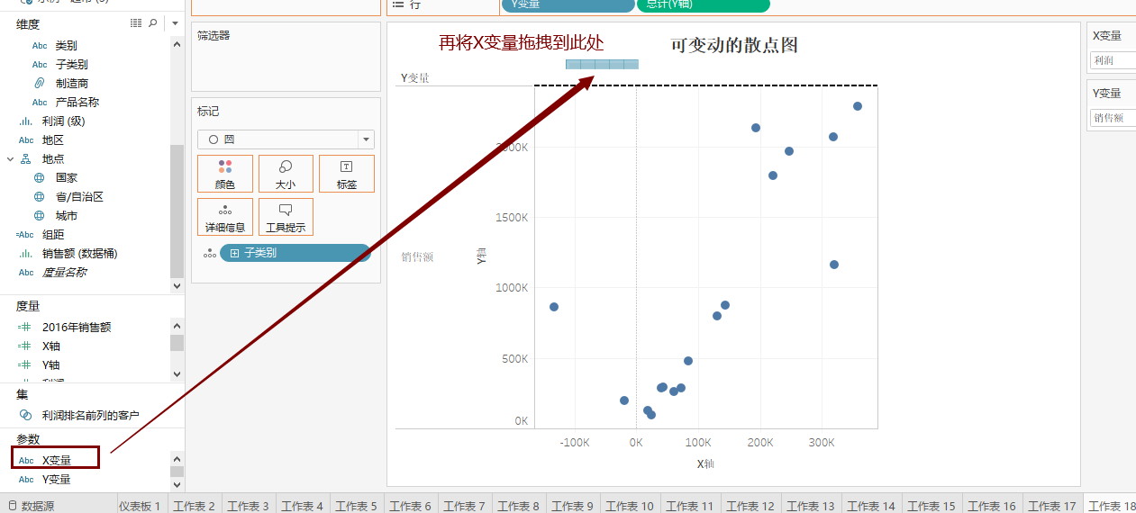Collapse the 地点 hierarchy

click(10, 158)
